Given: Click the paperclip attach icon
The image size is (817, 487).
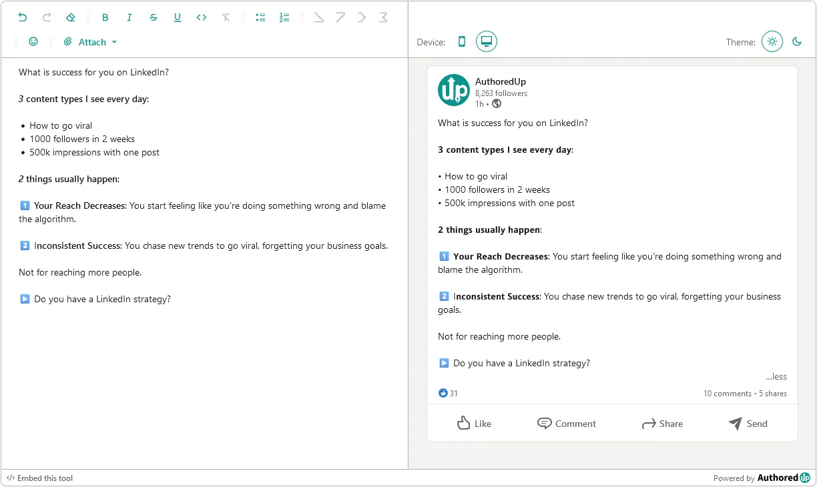Looking at the screenshot, I should tap(67, 41).
